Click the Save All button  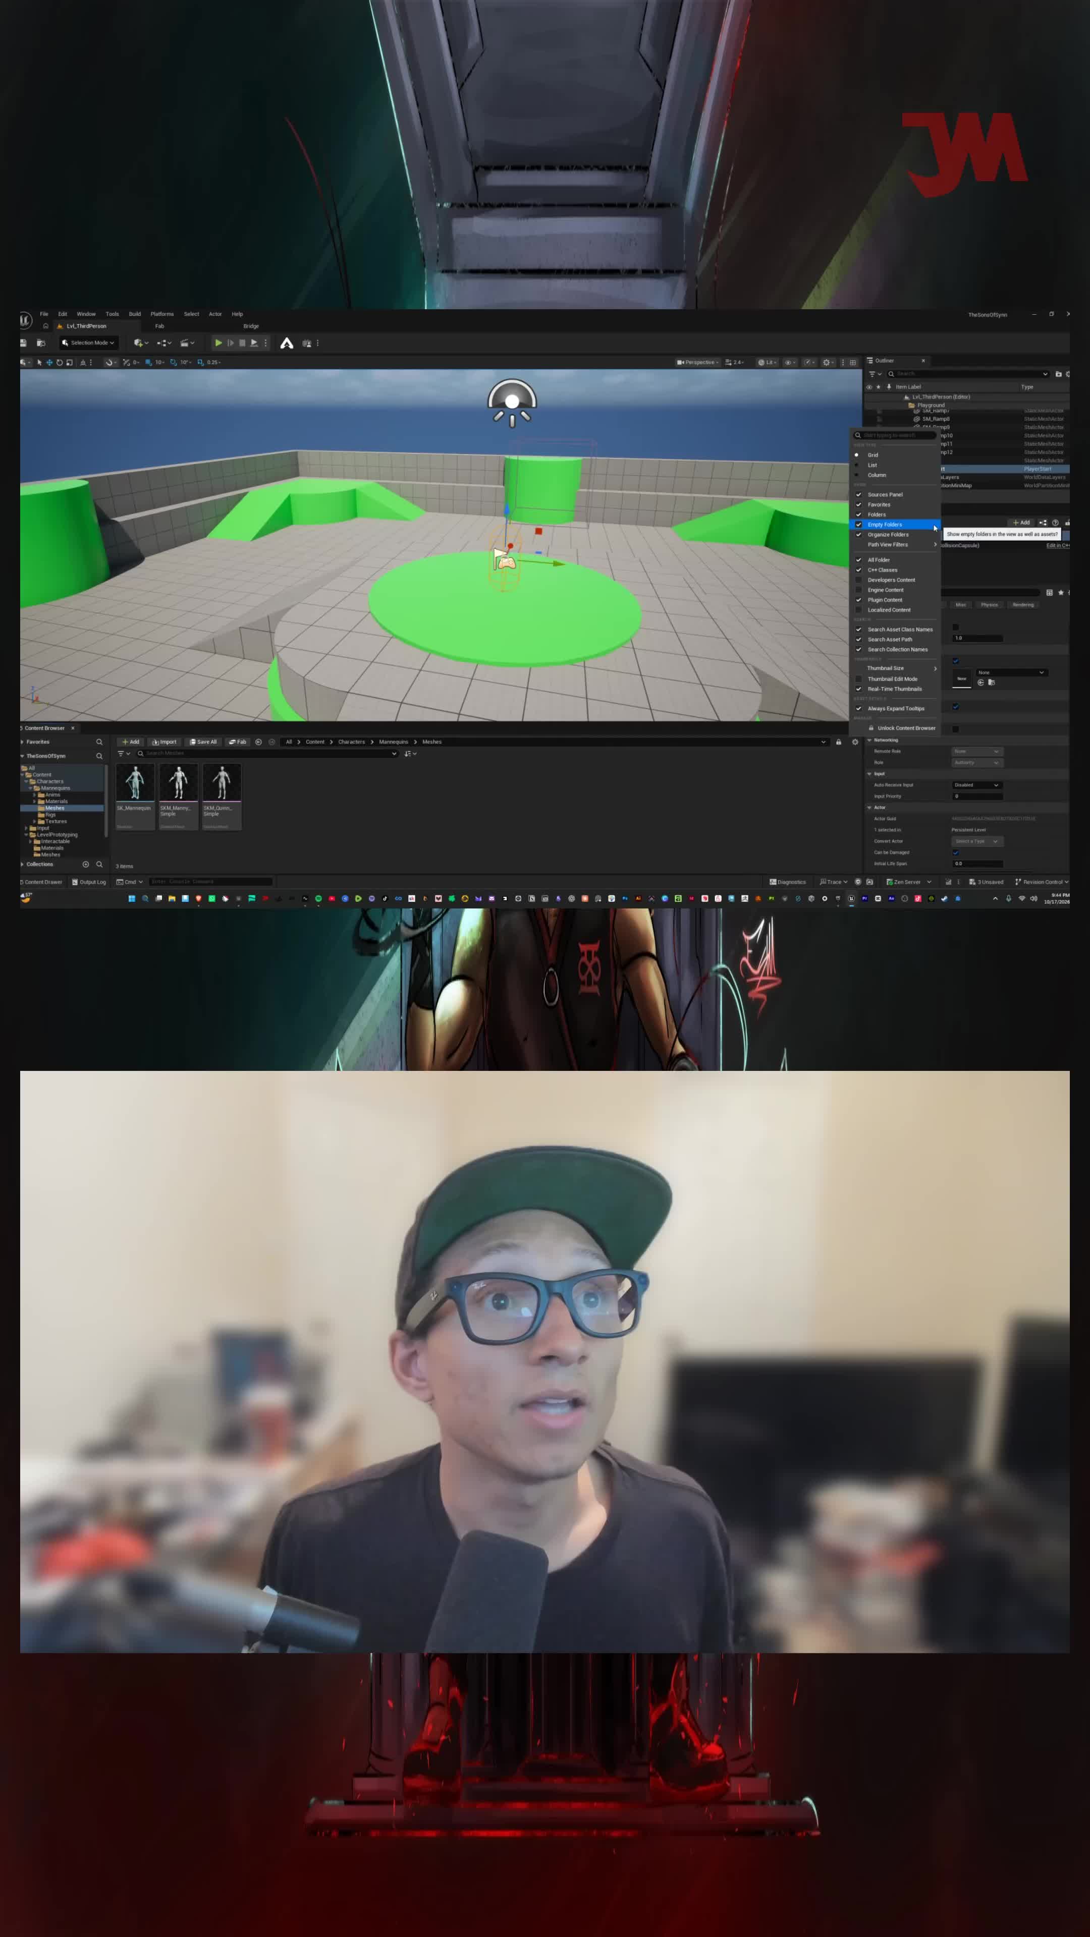point(203,742)
